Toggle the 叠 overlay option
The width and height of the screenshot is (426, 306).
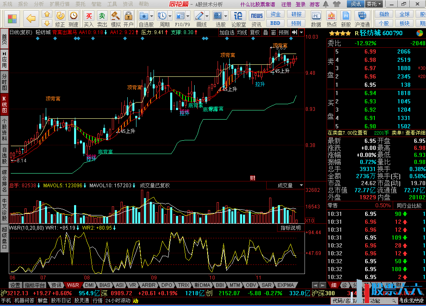click(265, 32)
